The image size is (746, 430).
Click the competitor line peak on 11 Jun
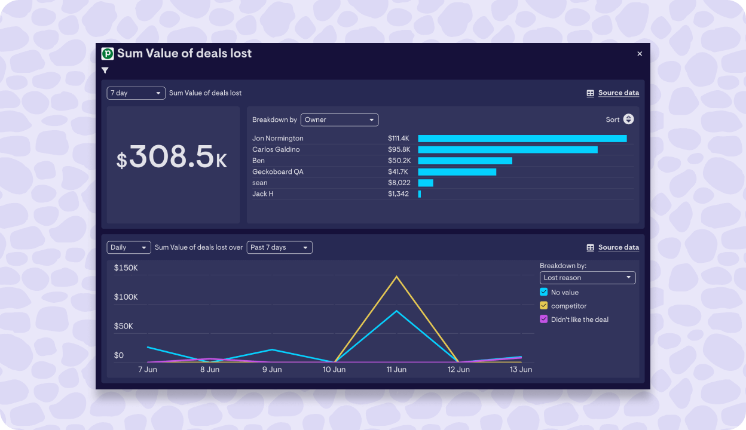(396, 277)
